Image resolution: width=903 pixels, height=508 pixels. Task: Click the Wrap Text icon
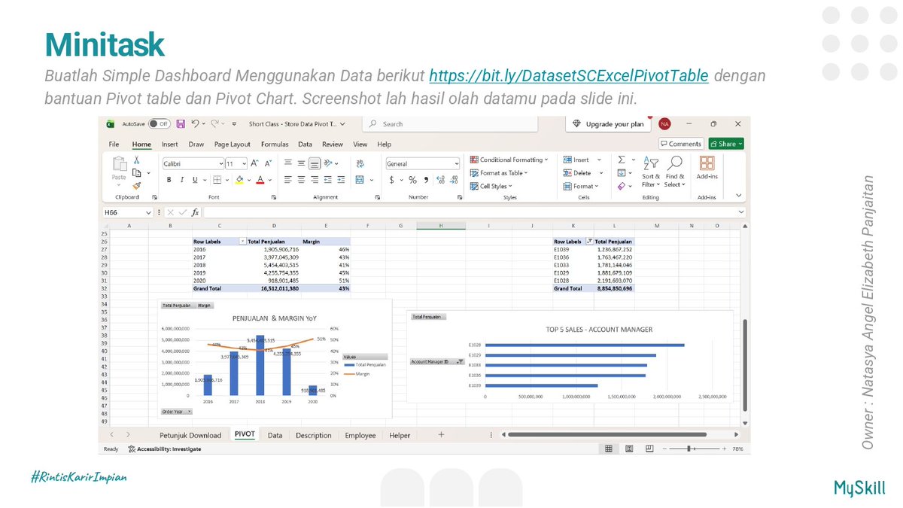360,163
